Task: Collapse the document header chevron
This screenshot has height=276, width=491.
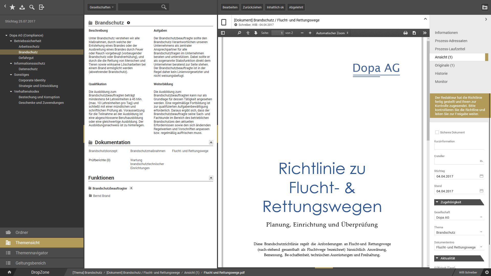Action: coord(425,19)
